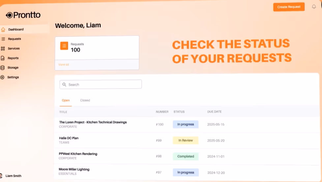
Task: Click the Services grid icon
Action: (x=3, y=48)
